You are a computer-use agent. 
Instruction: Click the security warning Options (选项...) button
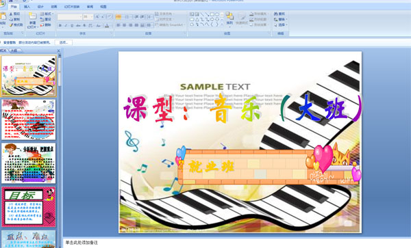tap(64, 42)
